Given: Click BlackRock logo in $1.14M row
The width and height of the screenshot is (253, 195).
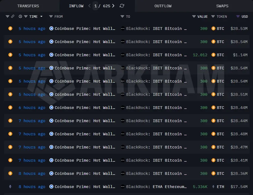Looking at the screenshot, I should tap(123, 55).
